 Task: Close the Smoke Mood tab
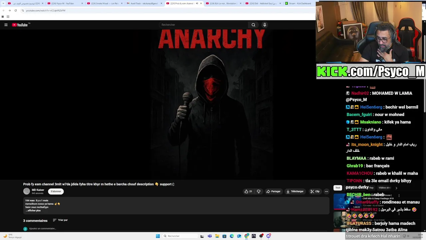pyautogui.click(x=122, y=3)
